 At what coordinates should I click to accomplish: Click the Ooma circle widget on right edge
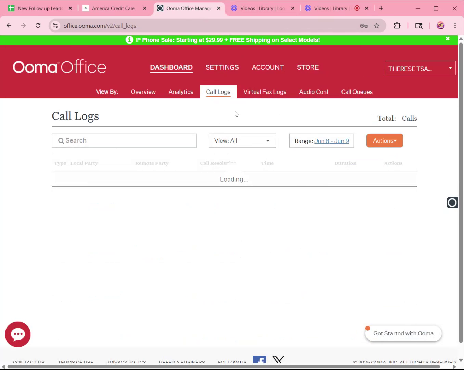click(x=452, y=202)
